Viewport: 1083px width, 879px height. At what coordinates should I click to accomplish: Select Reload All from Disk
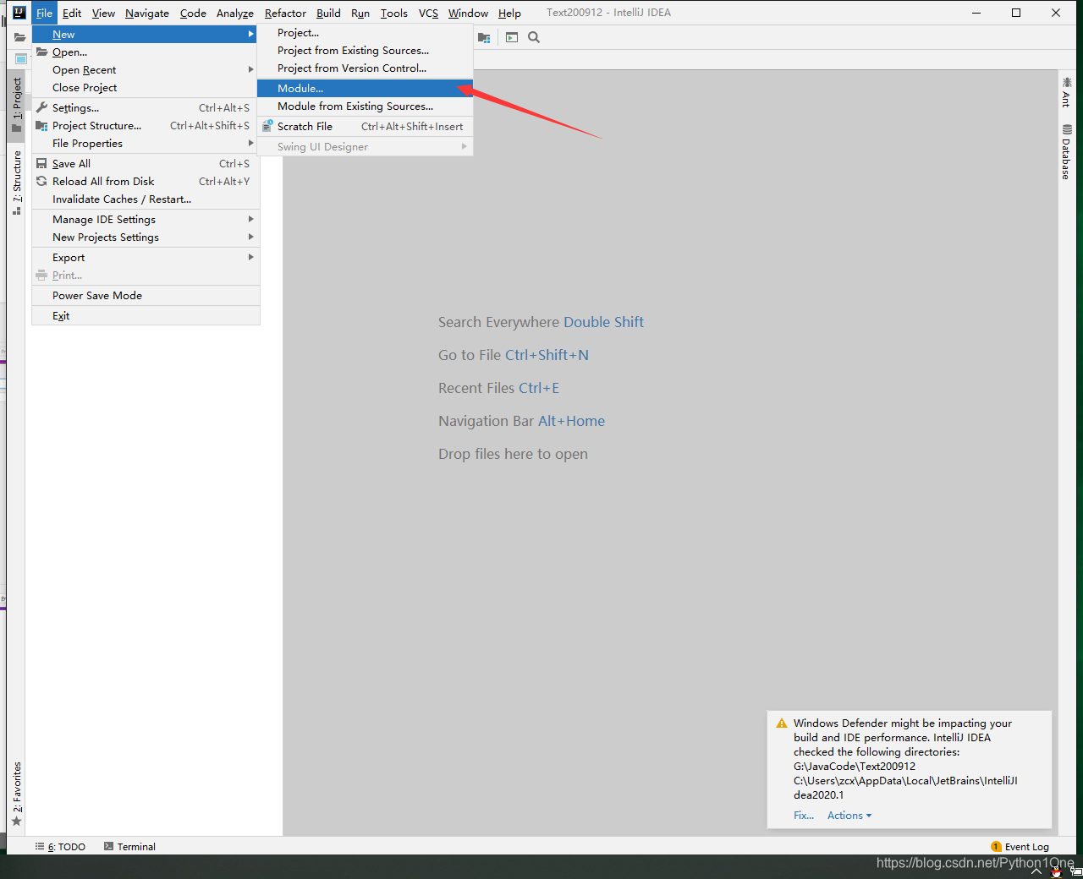click(146, 181)
